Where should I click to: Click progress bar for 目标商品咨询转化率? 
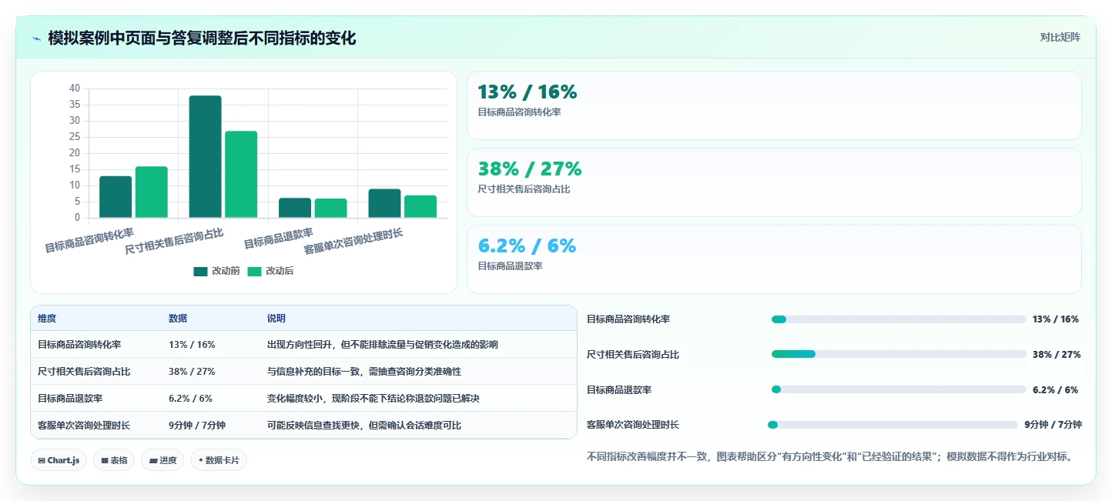[899, 319]
